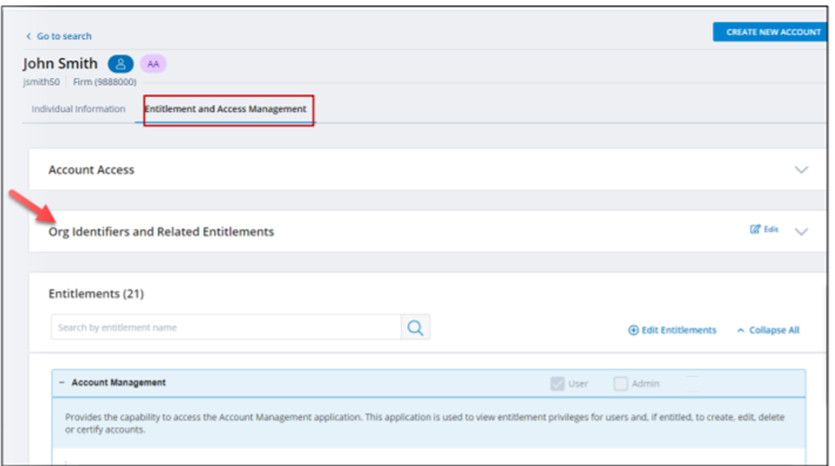Enable the Admin checkbox for Account Management
Image resolution: width=835 pixels, height=466 pixels.
(x=620, y=383)
